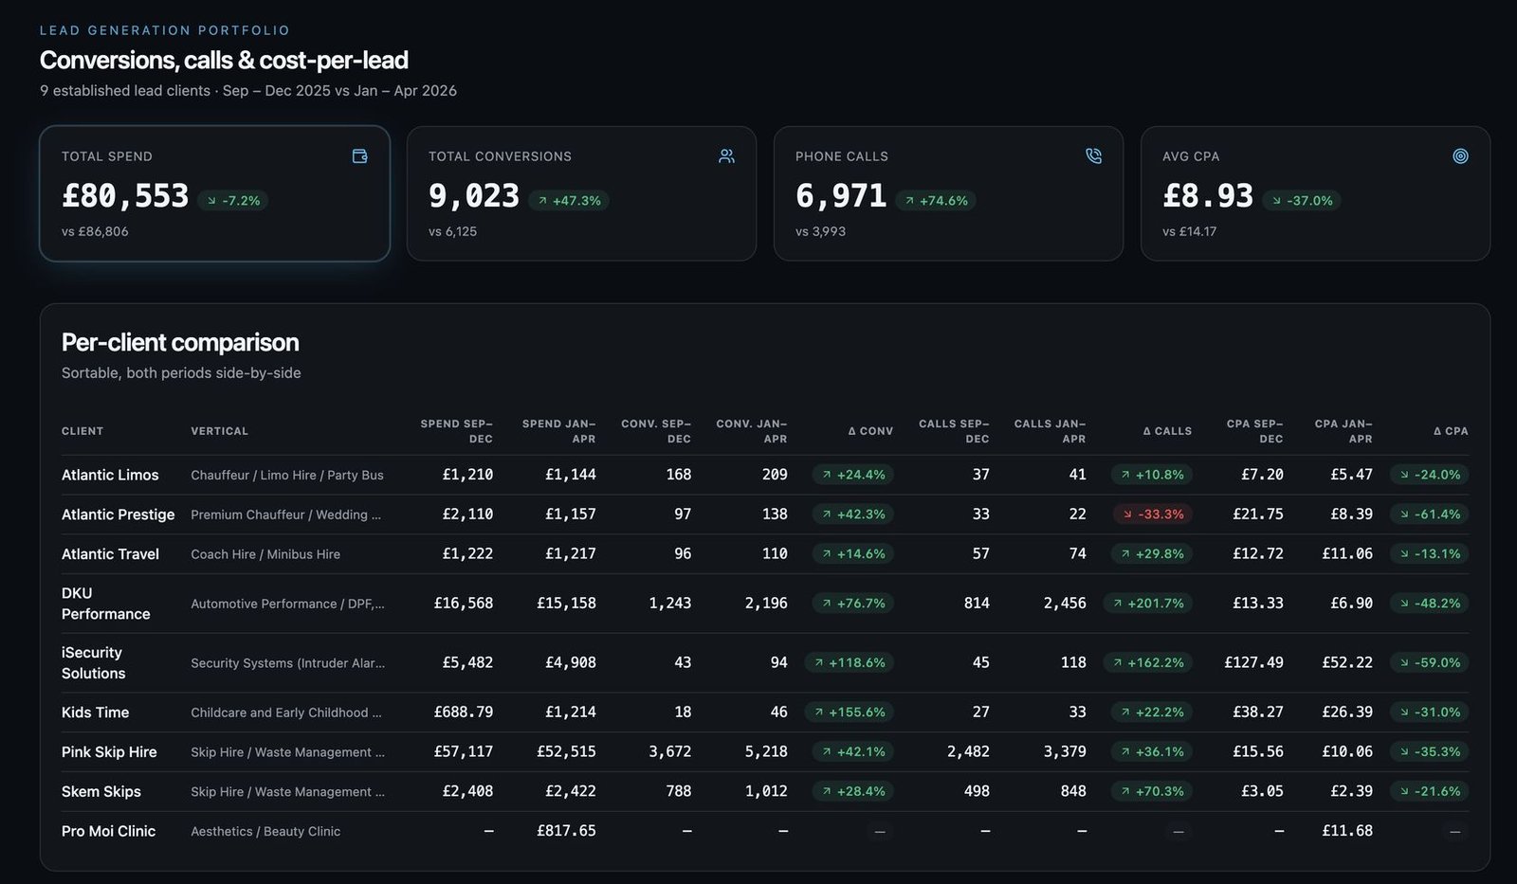The height and width of the screenshot is (884, 1517).
Task: Select the £80,553 total spend figure
Action: (125, 196)
